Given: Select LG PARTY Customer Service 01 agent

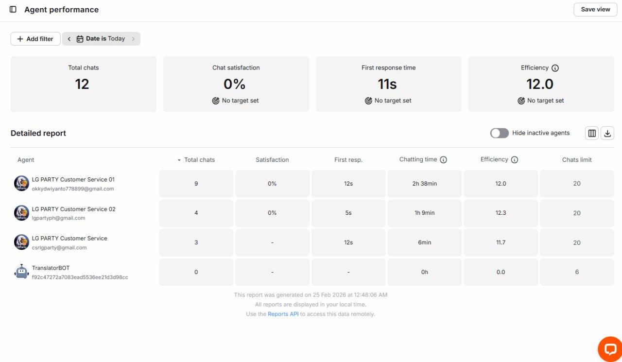Looking at the screenshot, I should (x=73, y=180).
